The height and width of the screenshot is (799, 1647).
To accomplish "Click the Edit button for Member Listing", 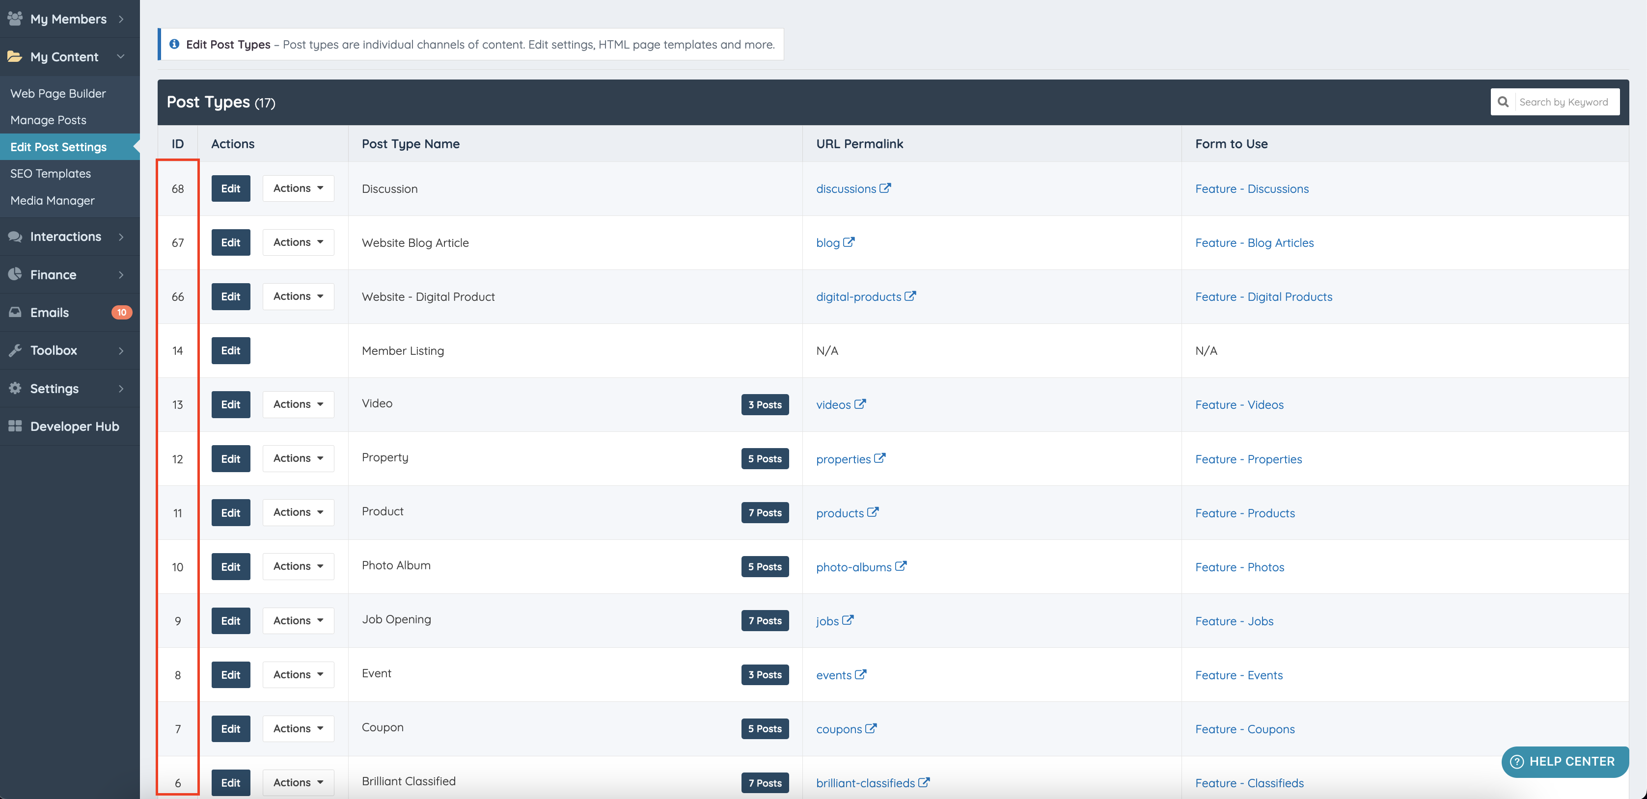I will pos(230,350).
